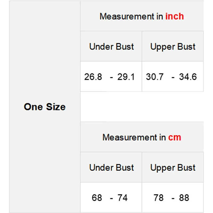Click the 68 cm value
This screenshot has height=213, width=213.
(97, 198)
